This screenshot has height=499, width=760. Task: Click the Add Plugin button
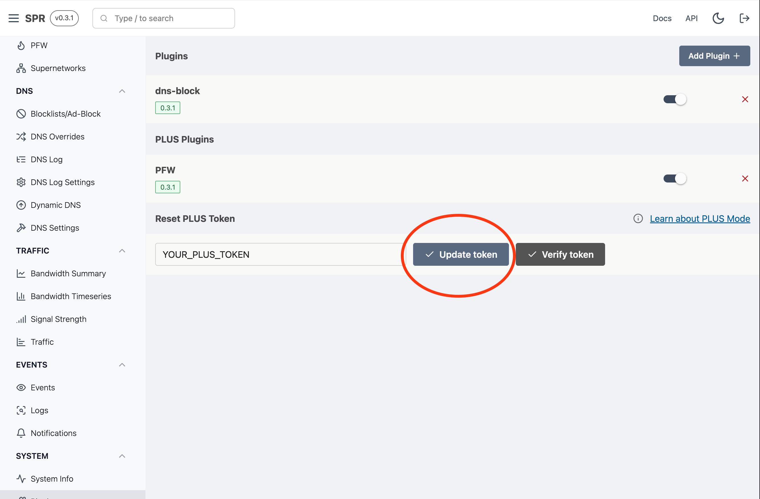pos(714,55)
